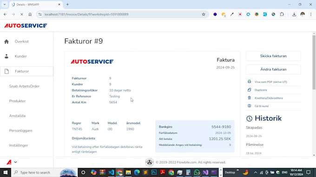Open Anstallda employees page

[x=17, y=116]
